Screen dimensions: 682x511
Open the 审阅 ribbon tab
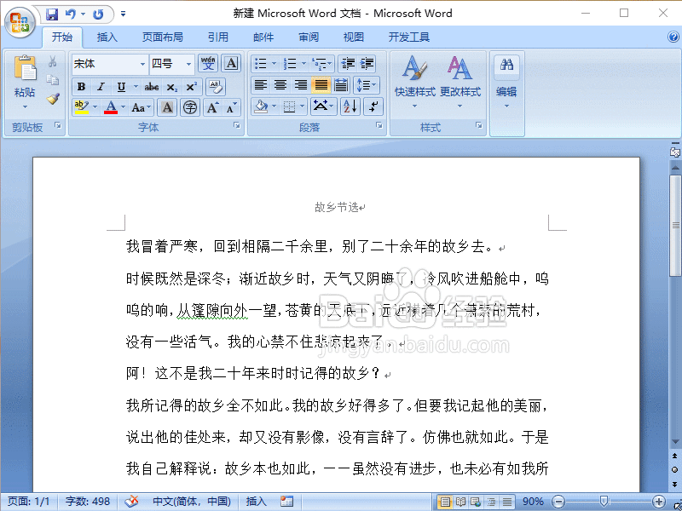click(x=308, y=37)
